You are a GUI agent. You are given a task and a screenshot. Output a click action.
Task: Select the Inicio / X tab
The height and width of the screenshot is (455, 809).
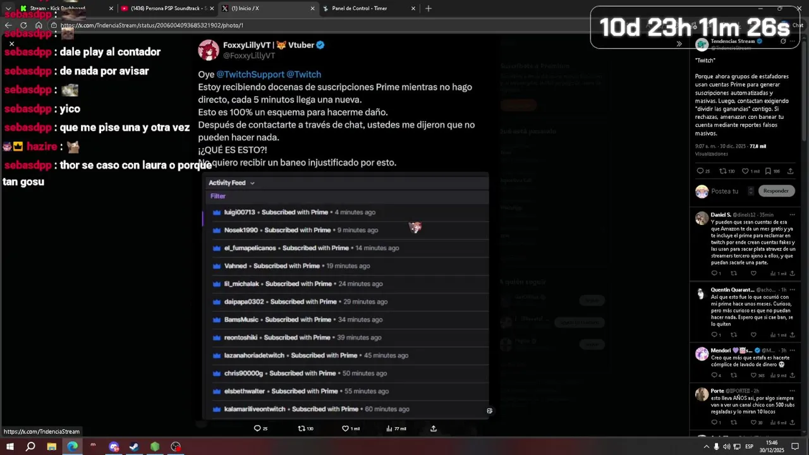point(269,8)
